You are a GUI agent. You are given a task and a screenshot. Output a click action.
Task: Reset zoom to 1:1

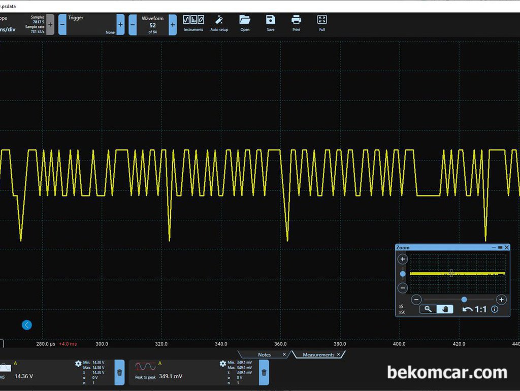pos(475,309)
